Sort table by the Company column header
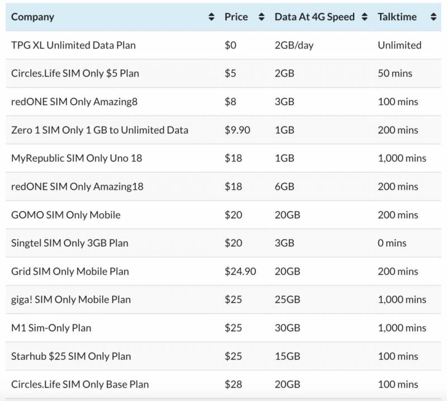This screenshot has height=401, width=447. [x=32, y=17]
